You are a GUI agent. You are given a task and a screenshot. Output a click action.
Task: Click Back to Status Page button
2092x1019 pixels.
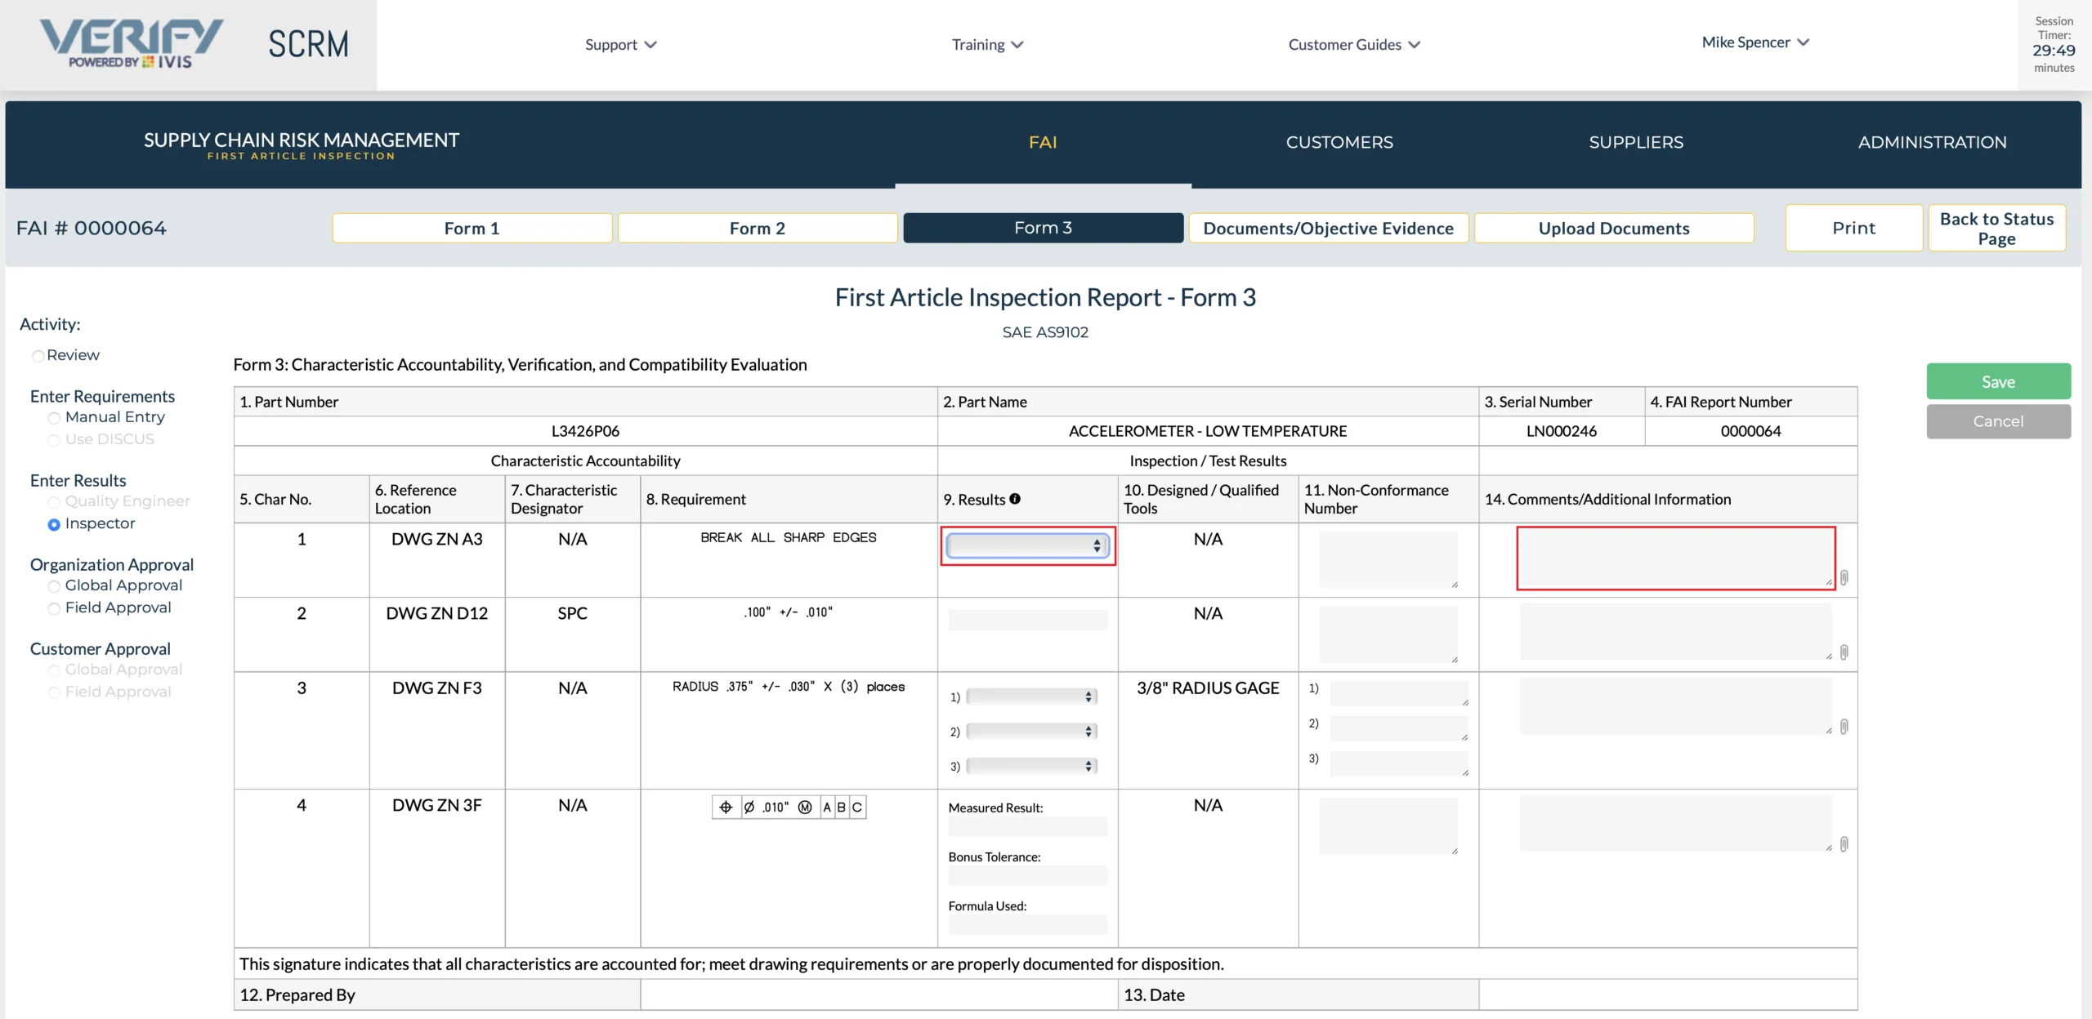1996,228
